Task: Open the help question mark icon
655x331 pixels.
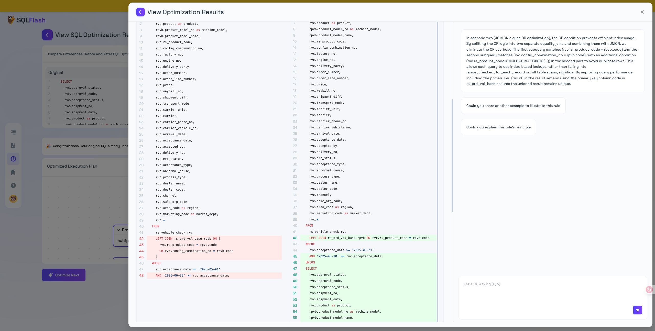Action: pos(13,185)
